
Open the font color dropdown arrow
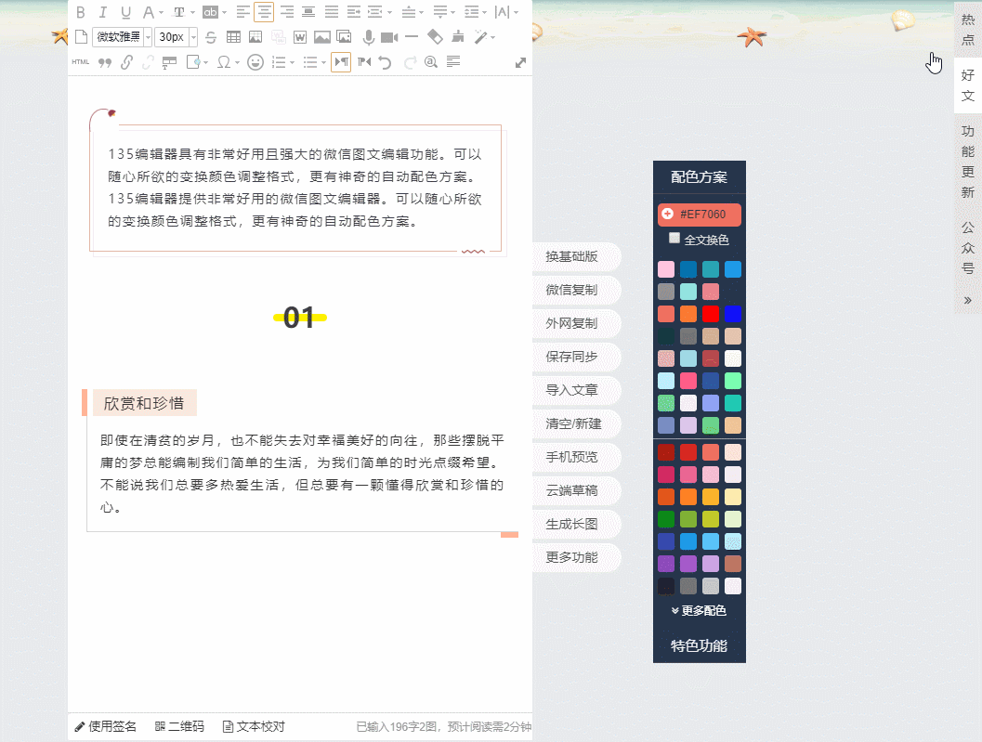click(x=161, y=12)
